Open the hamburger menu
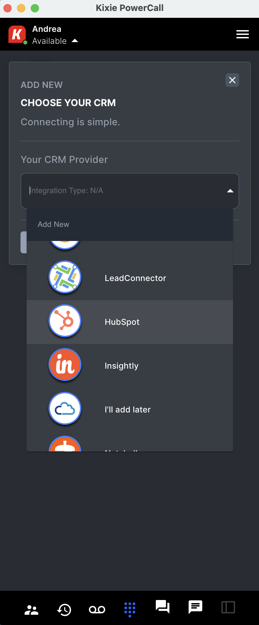Viewport: 259px width, 625px height. click(243, 34)
